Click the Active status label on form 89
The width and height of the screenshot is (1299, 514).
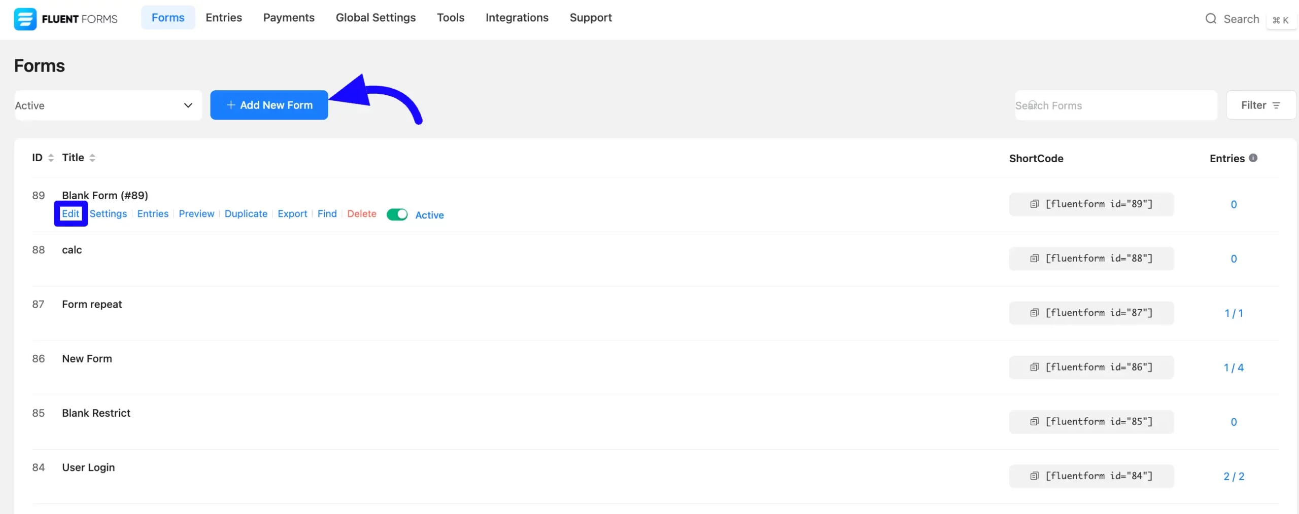[x=429, y=215]
